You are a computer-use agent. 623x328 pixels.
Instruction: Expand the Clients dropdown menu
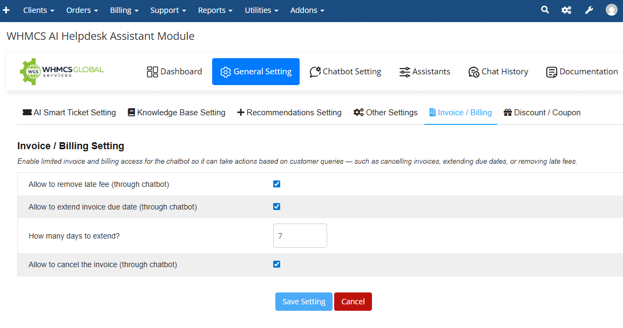point(38,10)
